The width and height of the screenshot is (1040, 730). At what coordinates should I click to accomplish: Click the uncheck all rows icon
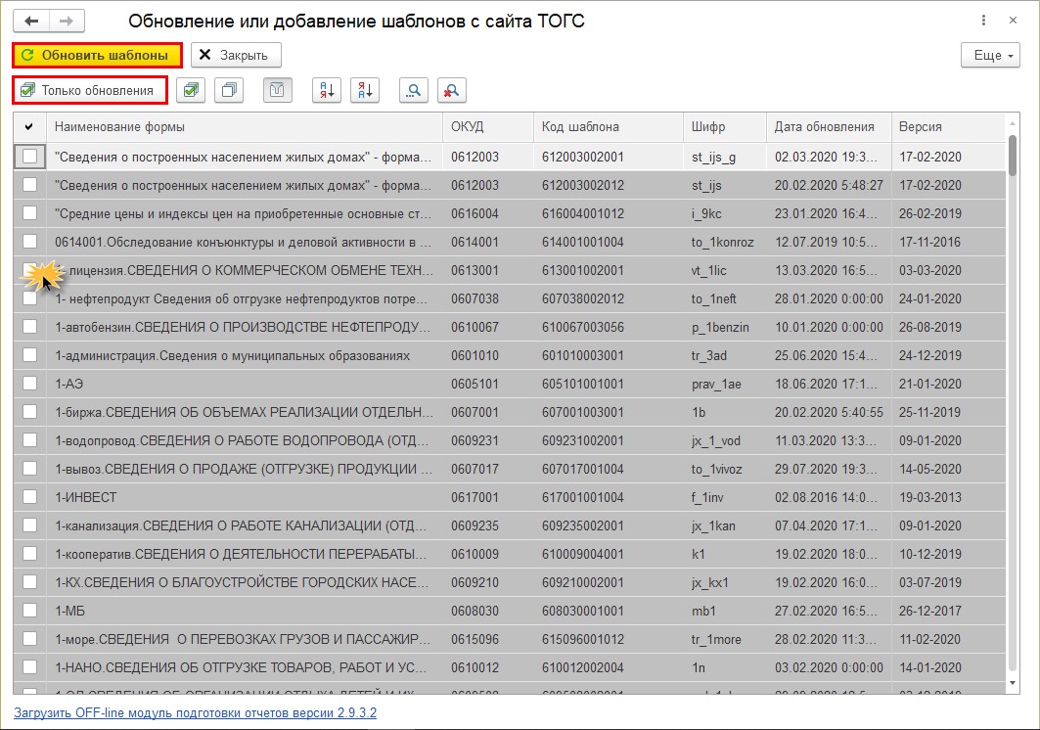pos(229,90)
